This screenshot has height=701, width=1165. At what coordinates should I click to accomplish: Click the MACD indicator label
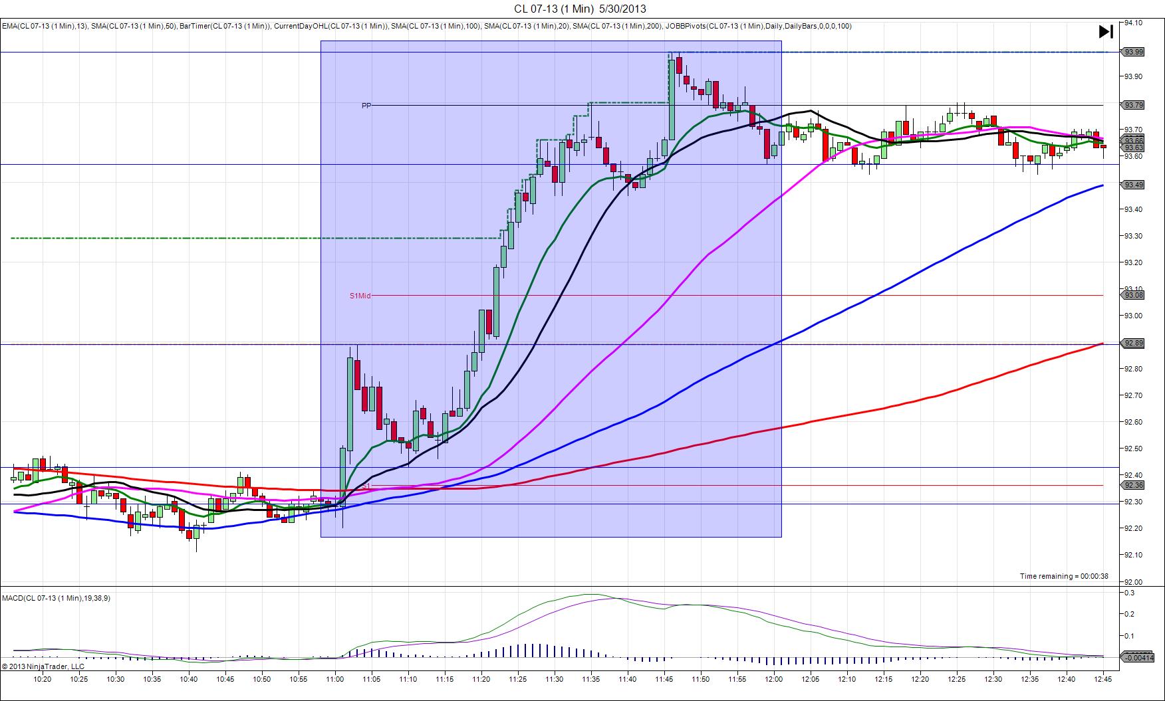click(x=56, y=598)
